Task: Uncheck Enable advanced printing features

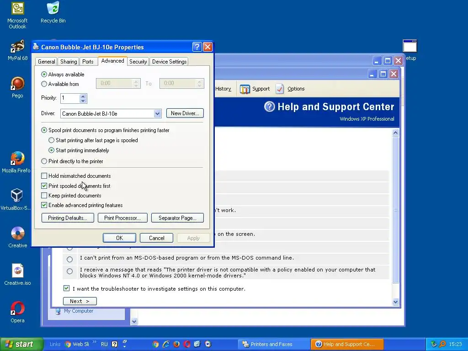Action: (44, 205)
